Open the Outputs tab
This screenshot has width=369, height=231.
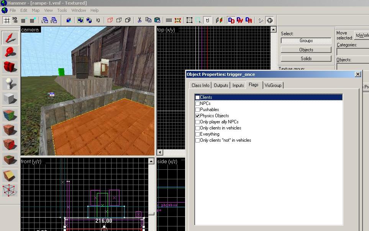(x=221, y=85)
